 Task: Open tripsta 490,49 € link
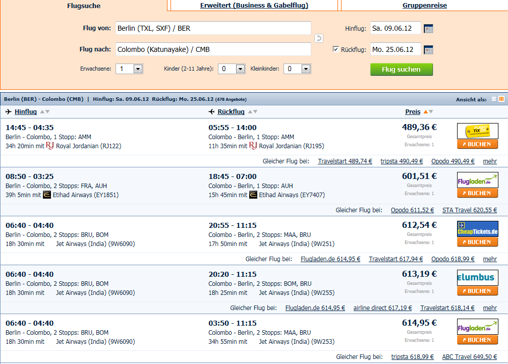(x=402, y=161)
